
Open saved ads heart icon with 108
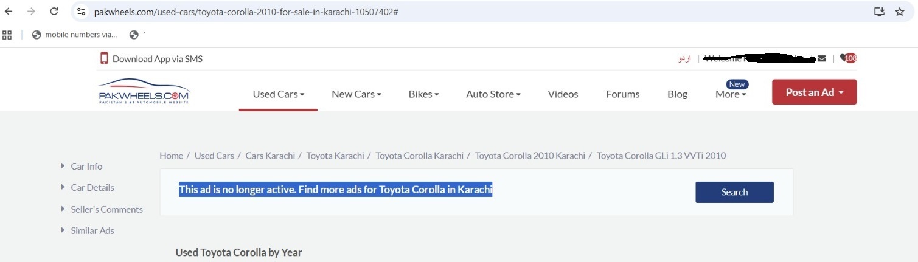click(848, 58)
